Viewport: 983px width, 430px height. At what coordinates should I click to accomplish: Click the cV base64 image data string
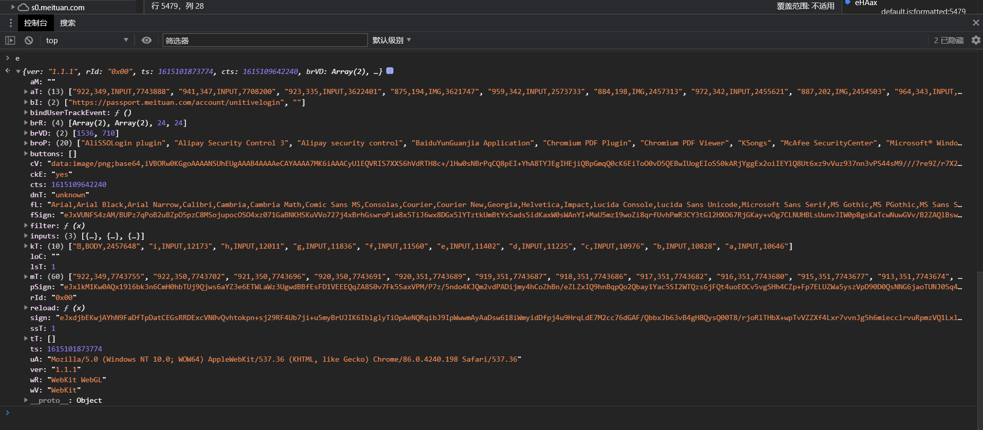pyautogui.click(x=505, y=163)
